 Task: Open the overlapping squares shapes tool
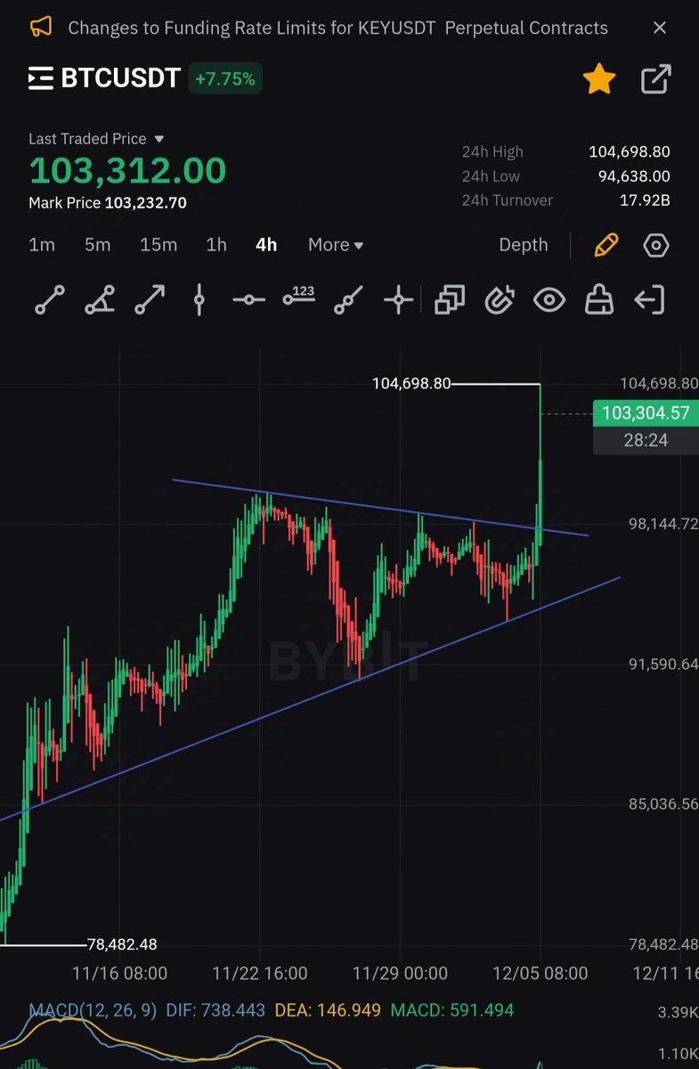(x=450, y=300)
